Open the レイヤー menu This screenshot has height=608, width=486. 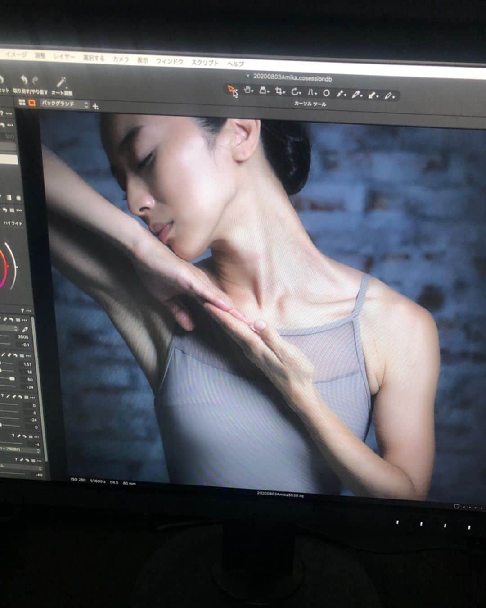point(64,56)
